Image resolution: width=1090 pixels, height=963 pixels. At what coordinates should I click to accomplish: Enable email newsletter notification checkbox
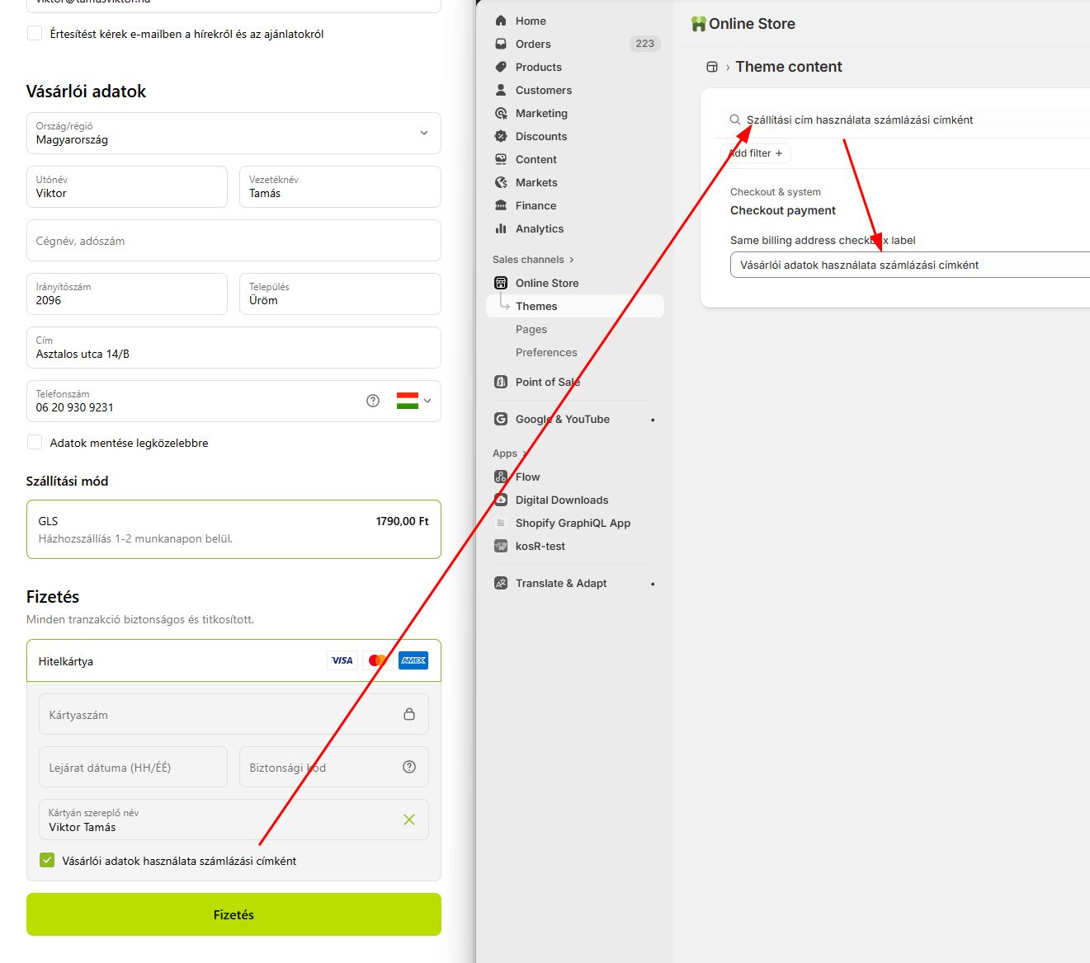35,34
